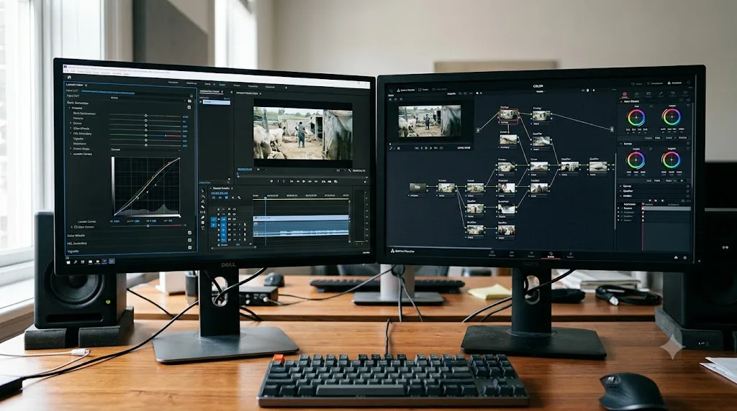
Task: Click the folder icon in the Lumetri panel
Action: 189,101
